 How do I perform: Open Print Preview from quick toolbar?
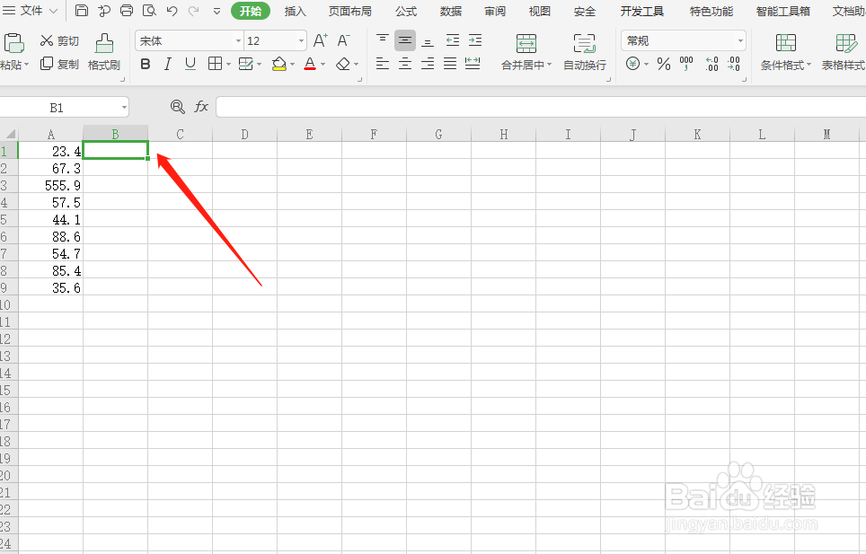tap(149, 11)
